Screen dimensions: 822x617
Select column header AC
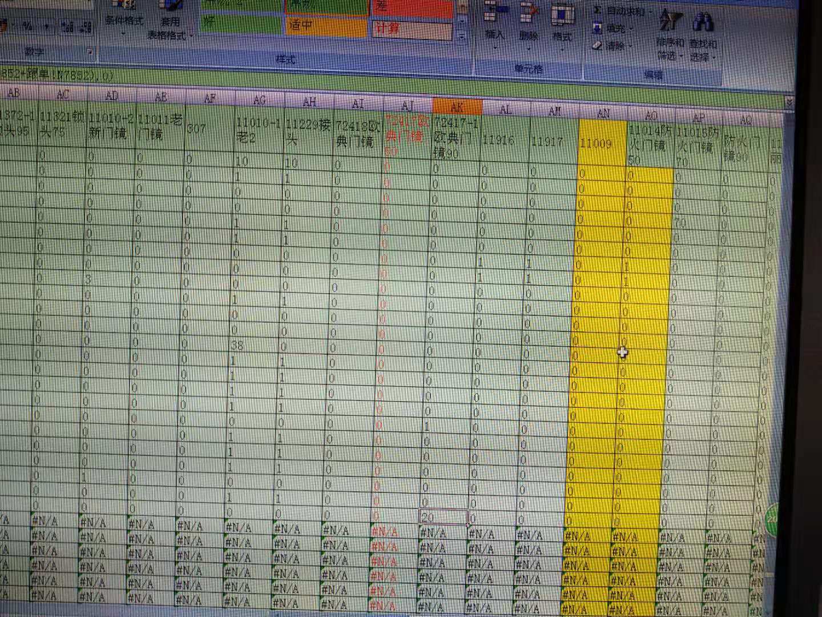[63, 94]
